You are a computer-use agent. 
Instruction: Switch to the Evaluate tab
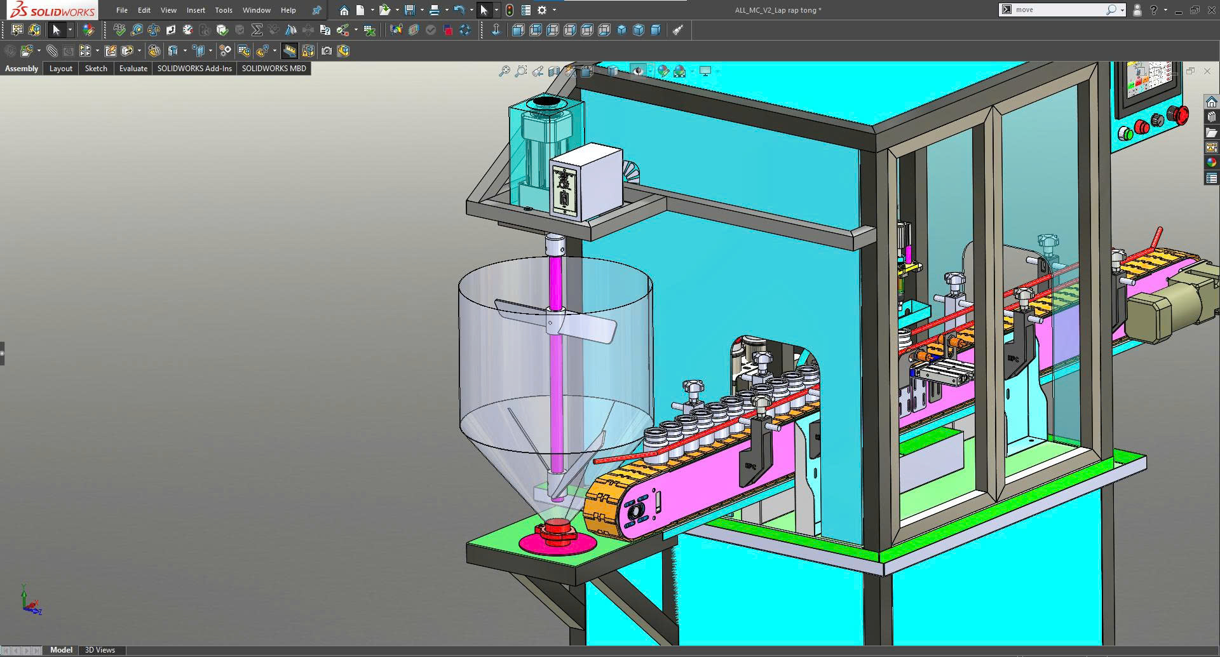133,69
